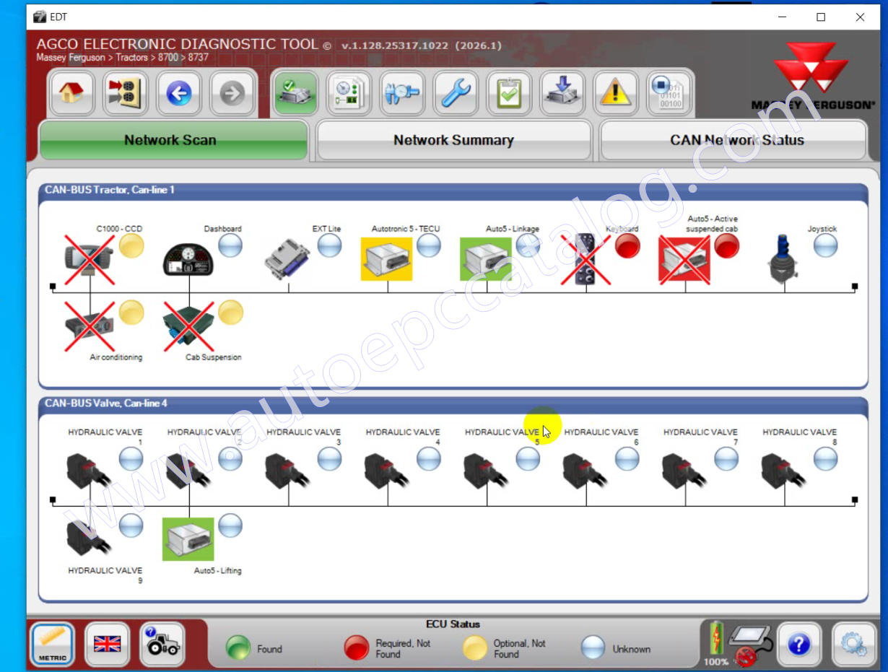This screenshot has width=888, height=672.
Task: Toggle the METRIC units button
Action: point(52,644)
